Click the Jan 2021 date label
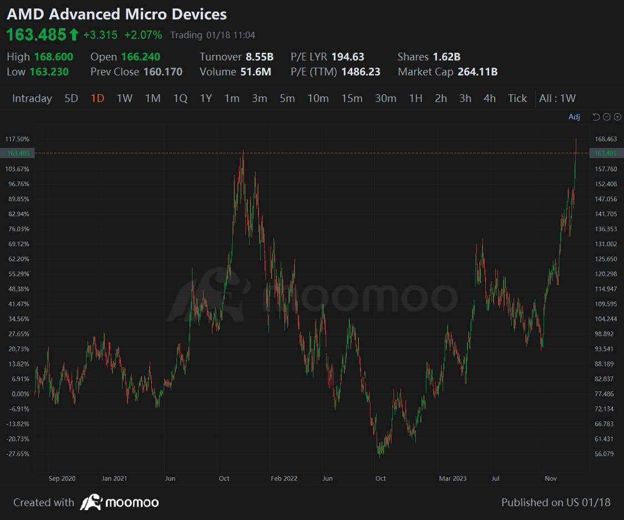624x520 pixels. click(x=115, y=478)
